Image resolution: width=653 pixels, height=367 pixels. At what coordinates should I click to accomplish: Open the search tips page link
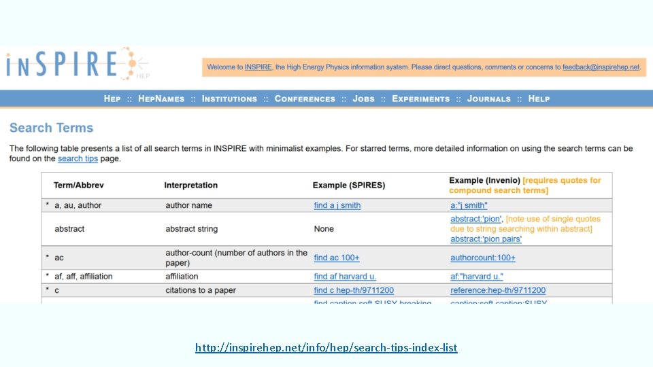pyautogui.click(x=78, y=158)
